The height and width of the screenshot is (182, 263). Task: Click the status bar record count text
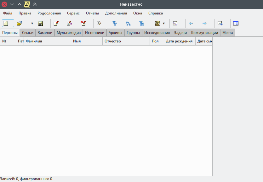[26, 179]
